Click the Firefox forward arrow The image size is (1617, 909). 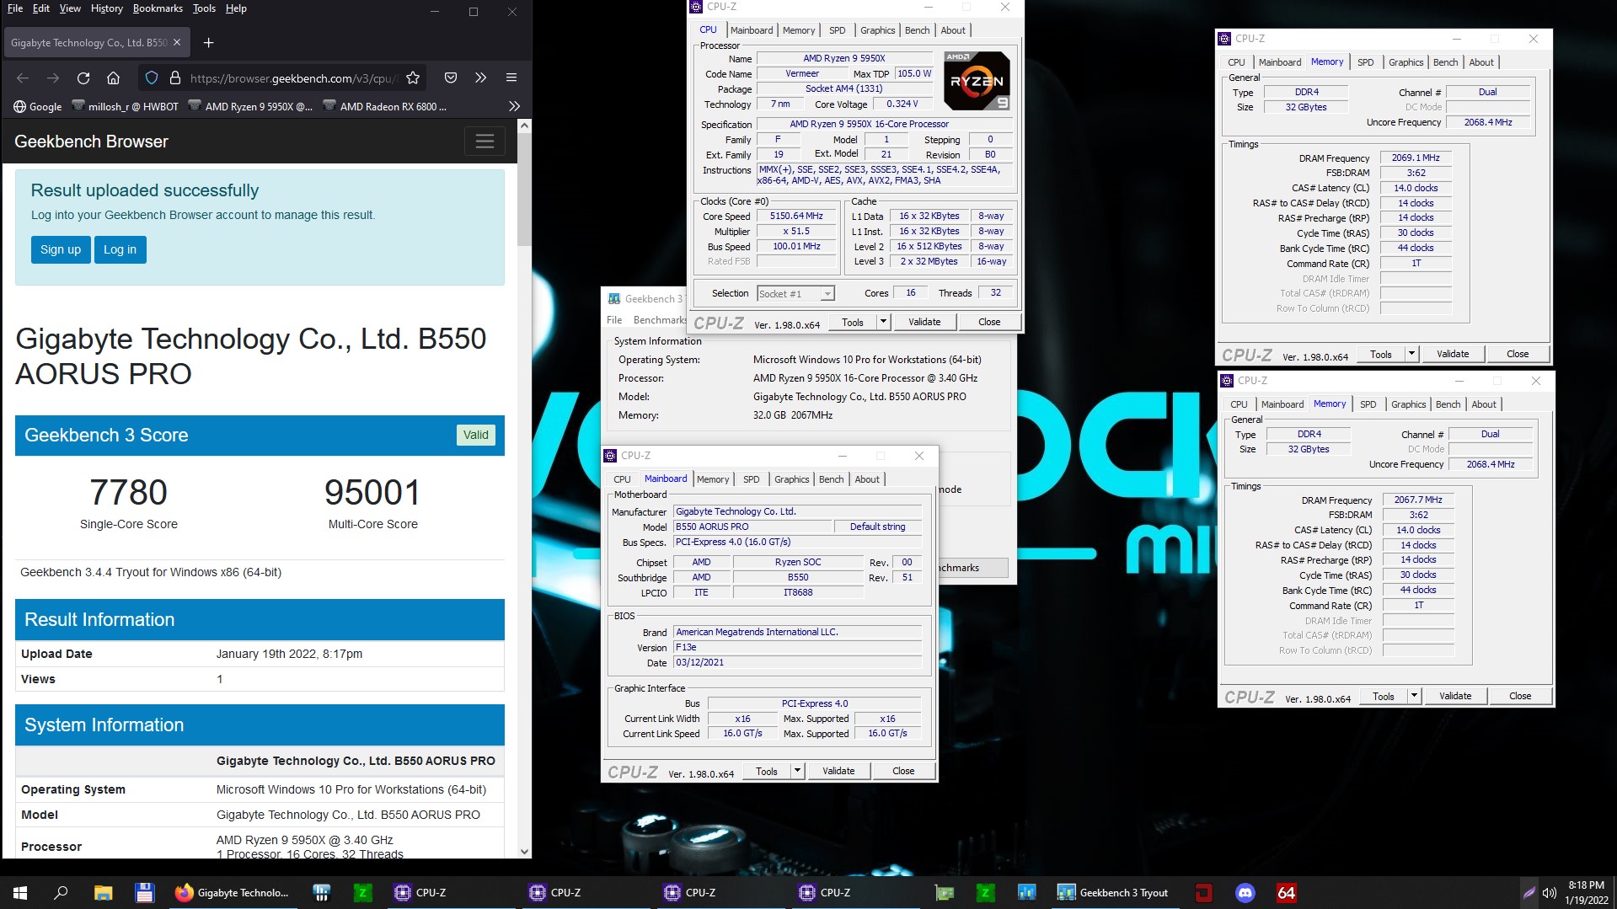pyautogui.click(x=53, y=78)
